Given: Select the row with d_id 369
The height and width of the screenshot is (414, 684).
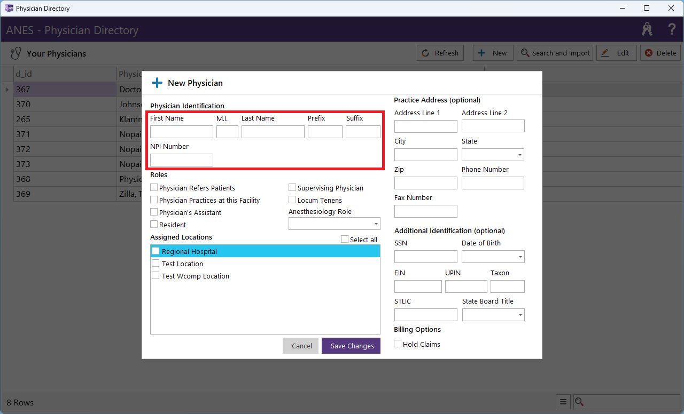Looking at the screenshot, I should [65, 194].
